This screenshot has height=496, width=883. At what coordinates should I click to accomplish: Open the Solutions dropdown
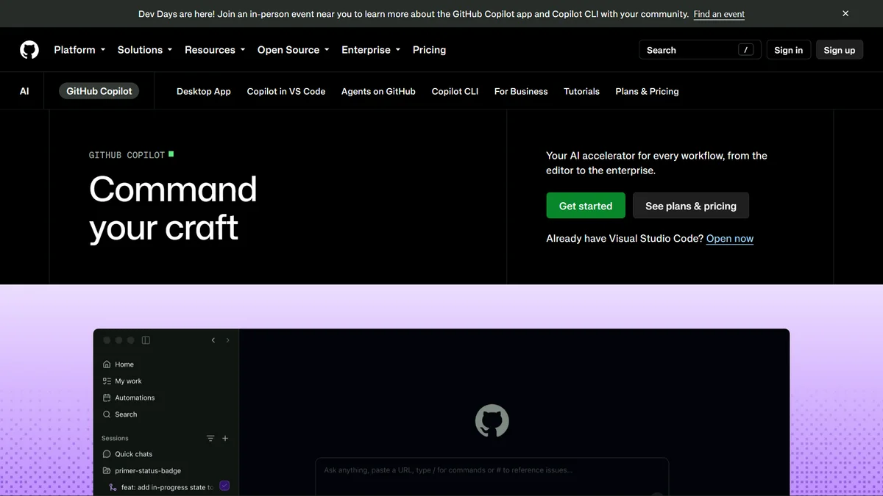click(x=145, y=50)
